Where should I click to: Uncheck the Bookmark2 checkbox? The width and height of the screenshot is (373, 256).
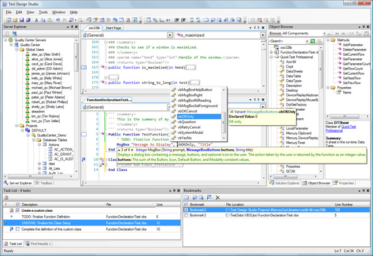[x=186, y=210]
